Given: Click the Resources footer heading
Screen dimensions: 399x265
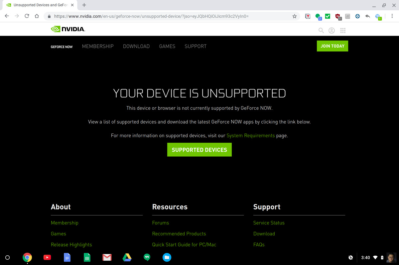Looking at the screenshot, I should (x=170, y=207).
